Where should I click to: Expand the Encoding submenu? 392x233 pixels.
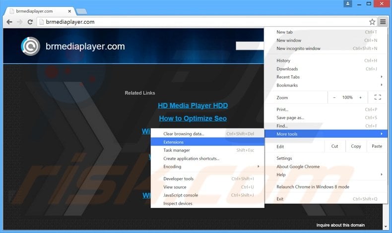pyautogui.click(x=207, y=167)
